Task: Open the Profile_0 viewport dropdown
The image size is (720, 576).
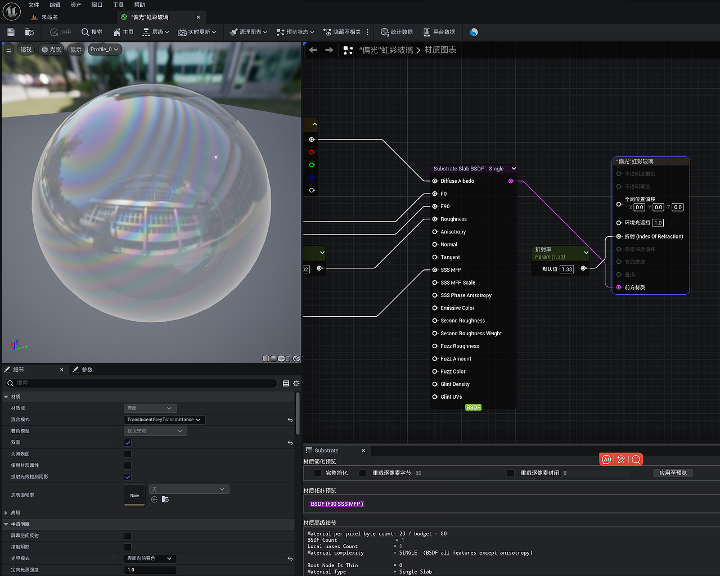Action: (105, 49)
